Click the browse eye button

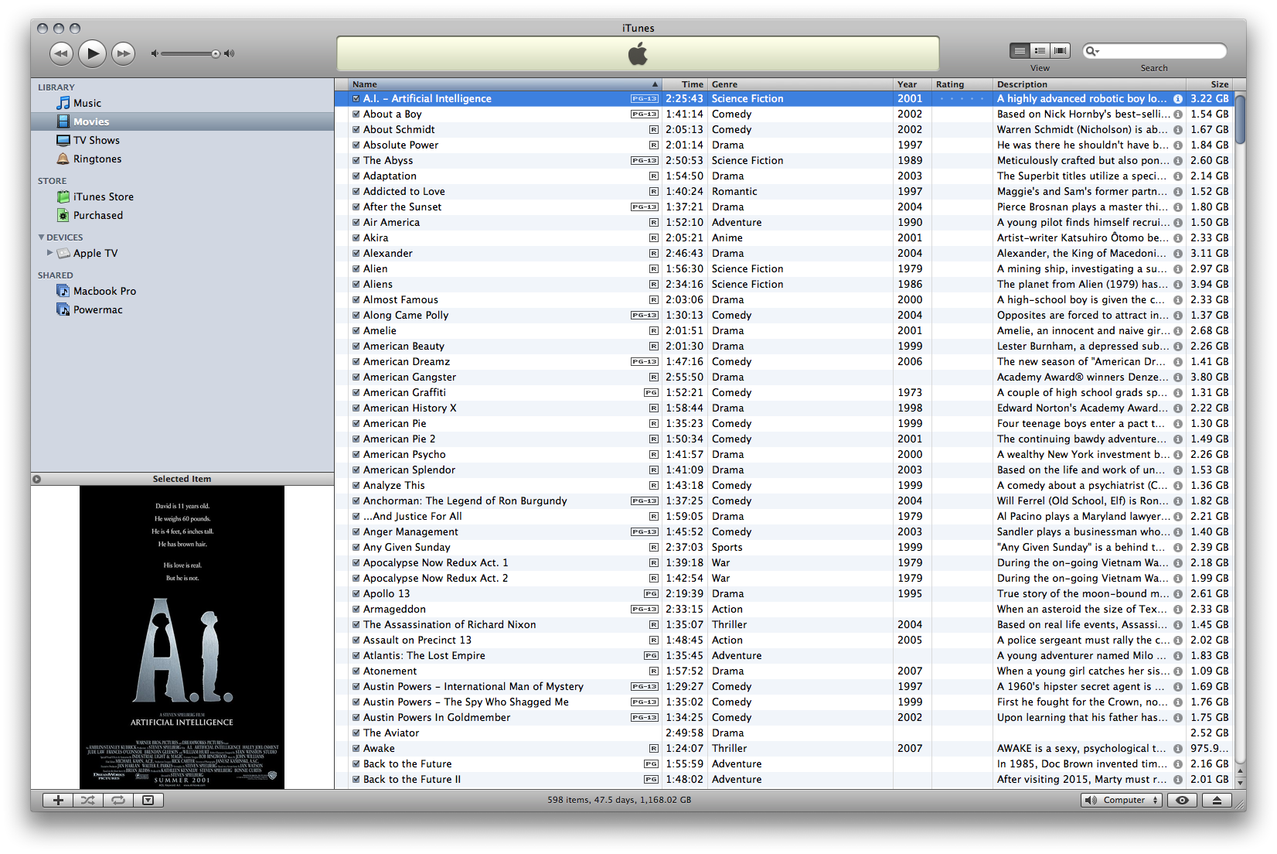pyautogui.click(x=1182, y=800)
